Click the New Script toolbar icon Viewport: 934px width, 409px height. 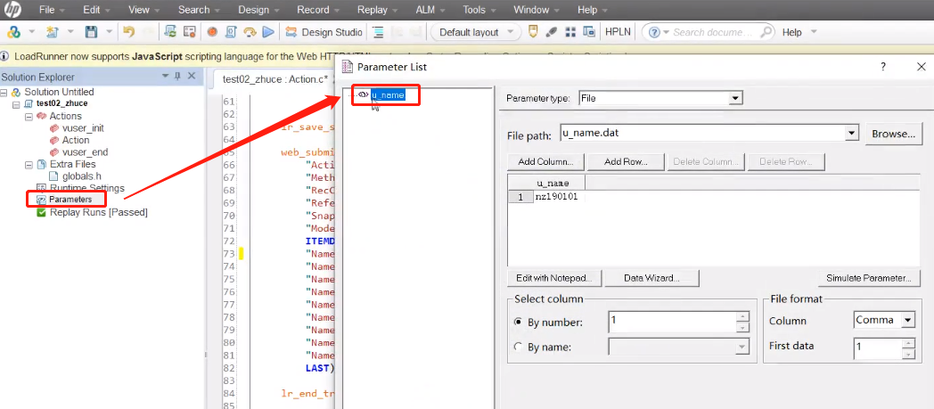coord(52,32)
